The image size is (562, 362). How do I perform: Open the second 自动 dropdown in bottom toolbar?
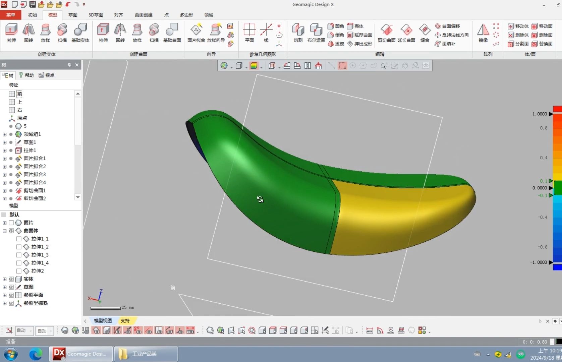pos(45,331)
